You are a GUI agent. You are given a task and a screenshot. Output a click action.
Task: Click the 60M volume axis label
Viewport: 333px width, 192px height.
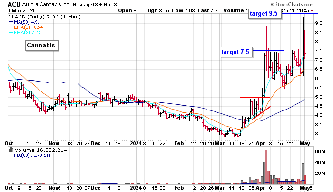point(320,152)
